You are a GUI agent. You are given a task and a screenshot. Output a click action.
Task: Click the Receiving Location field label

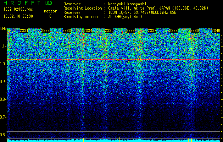(83, 8)
